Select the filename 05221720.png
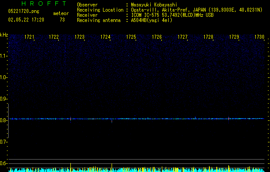Viewport: 270px width, 172px height. tap(24, 11)
